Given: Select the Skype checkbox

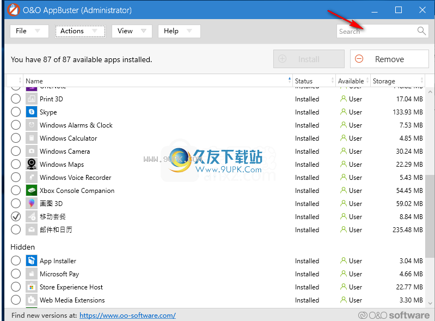Looking at the screenshot, I should (16, 112).
